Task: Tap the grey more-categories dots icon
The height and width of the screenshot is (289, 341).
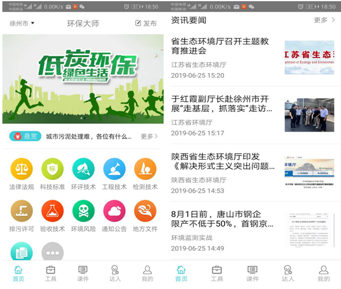Action: pyautogui.click(x=52, y=252)
